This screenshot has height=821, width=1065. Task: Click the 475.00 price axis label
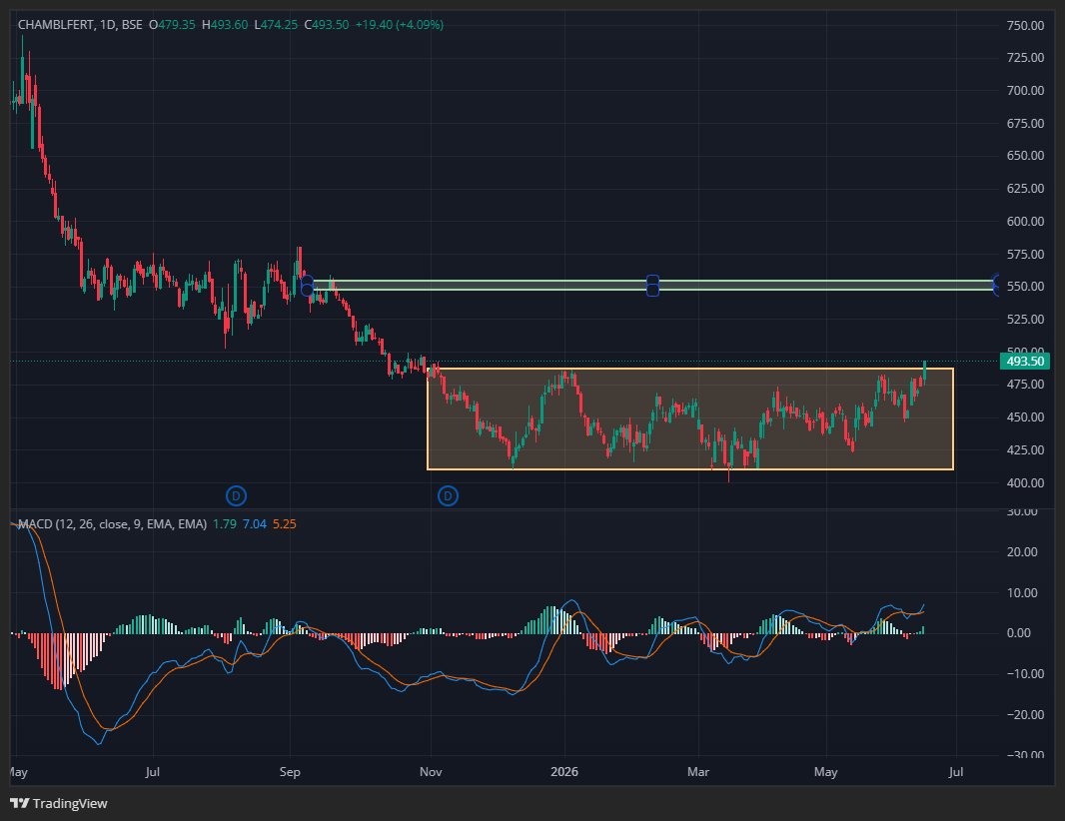coord(1025,384)
